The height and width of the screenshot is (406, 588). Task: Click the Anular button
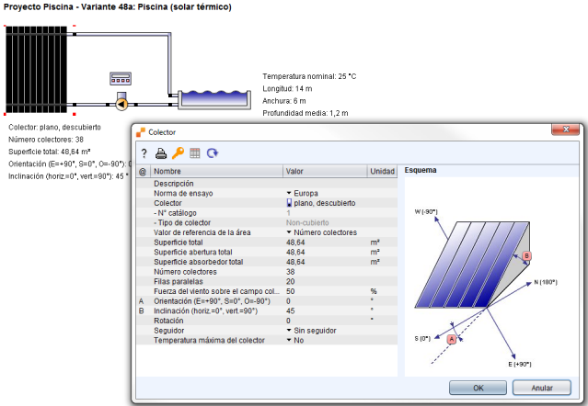click(542, 387)
